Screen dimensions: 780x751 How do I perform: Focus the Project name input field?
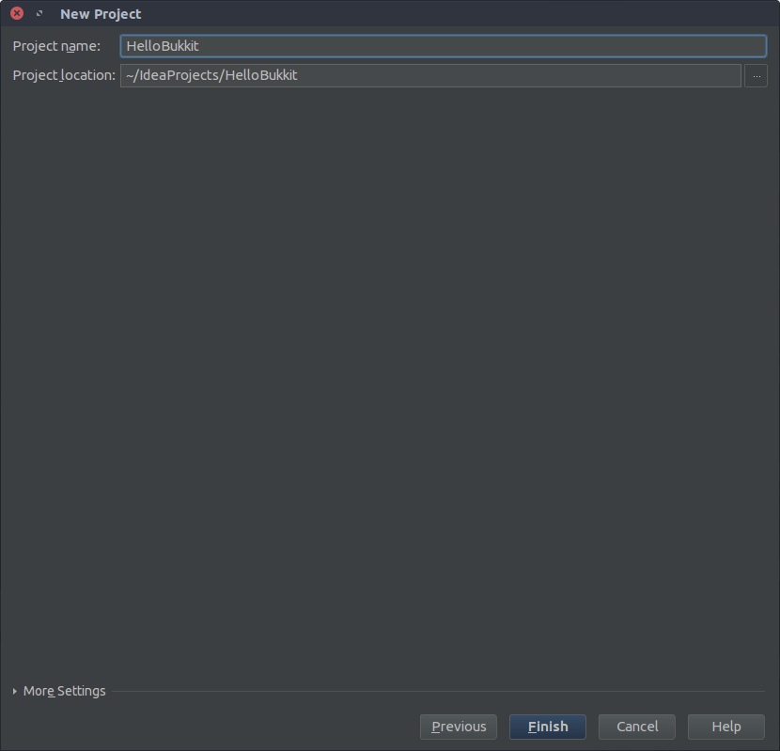443,46
